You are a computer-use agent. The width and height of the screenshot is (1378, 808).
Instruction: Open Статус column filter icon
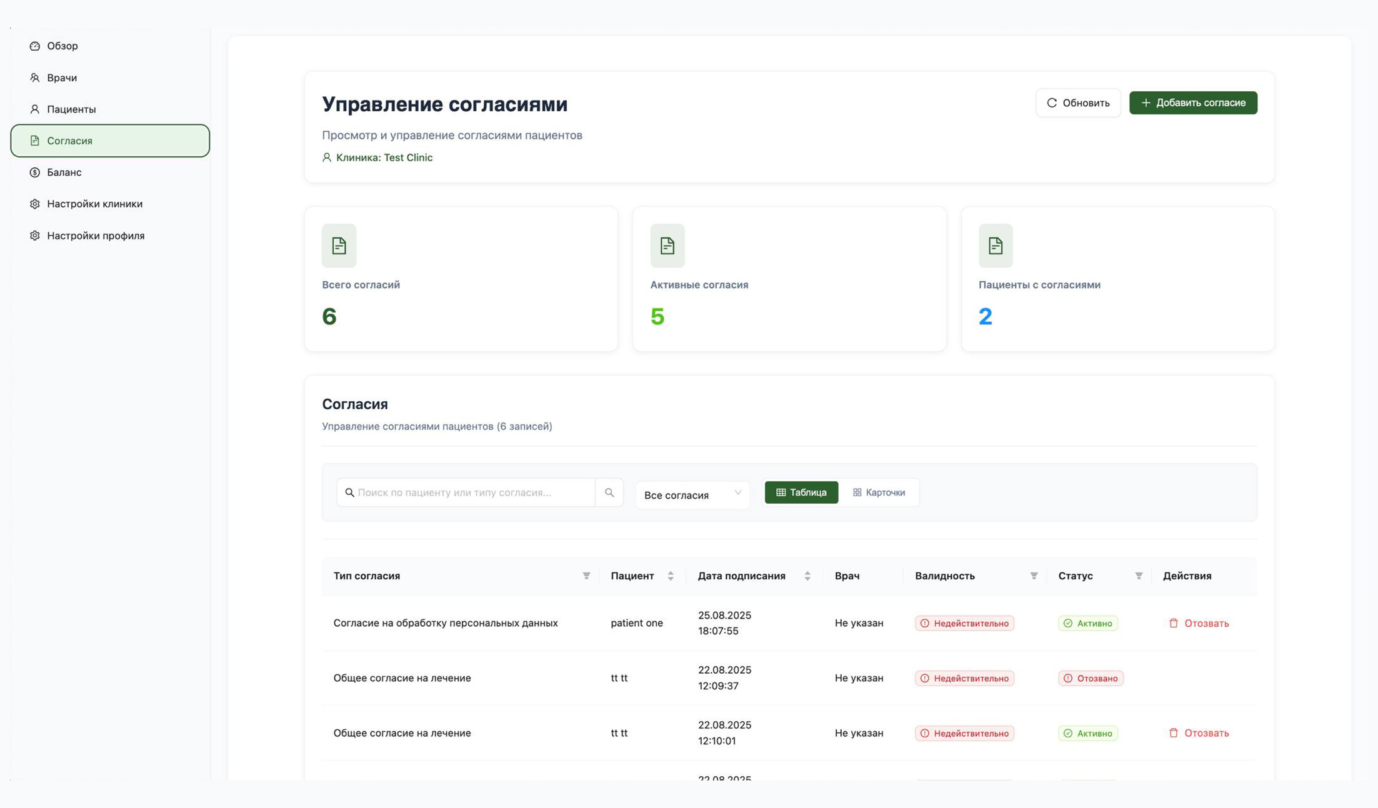click(x=1139, y=576)
